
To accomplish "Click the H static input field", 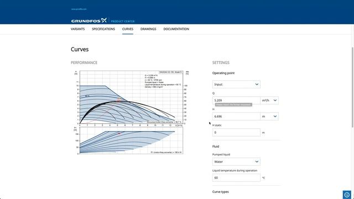I will pos(236,133).
